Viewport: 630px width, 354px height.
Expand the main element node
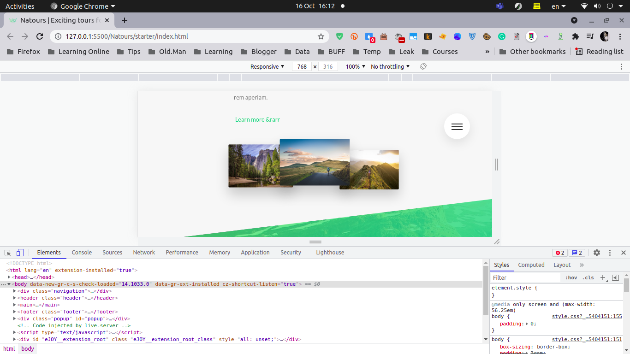(14, 305)
